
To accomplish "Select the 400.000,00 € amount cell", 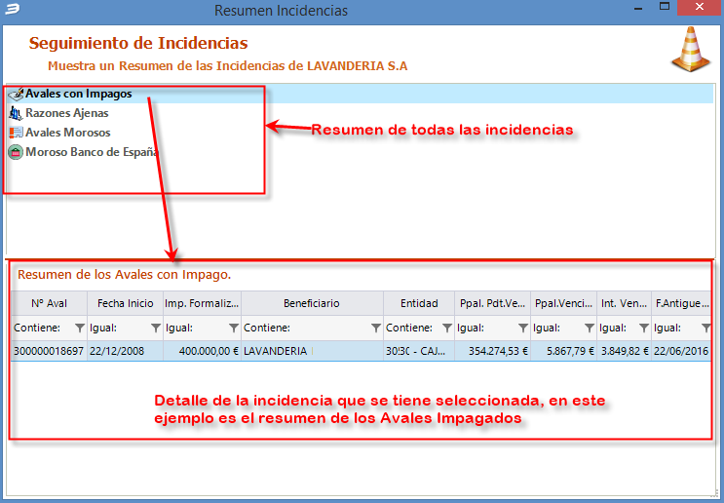I will click(x=202, y=352).
